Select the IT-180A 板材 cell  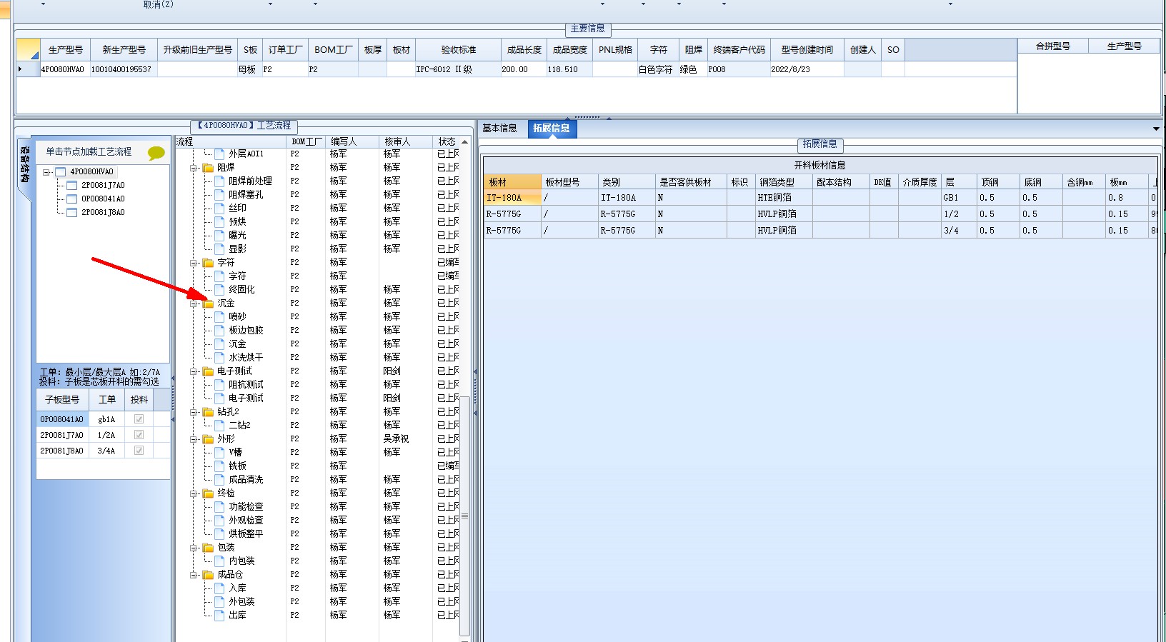512,198
